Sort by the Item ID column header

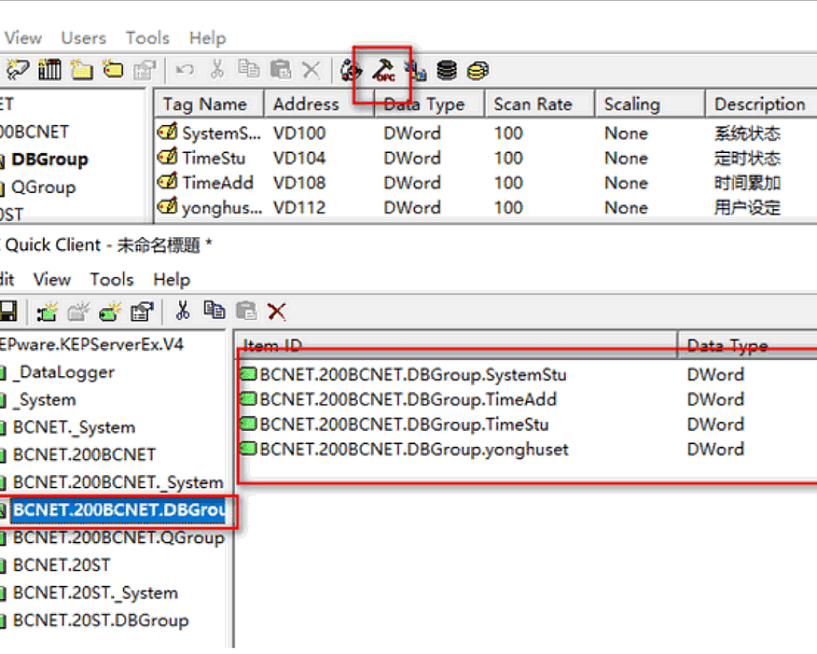tap(271, 345)
